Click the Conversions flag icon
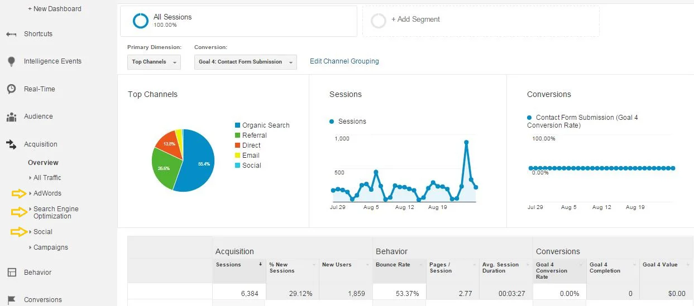The image size is (694, 306). pyautogui.click(x=11, y=300)
